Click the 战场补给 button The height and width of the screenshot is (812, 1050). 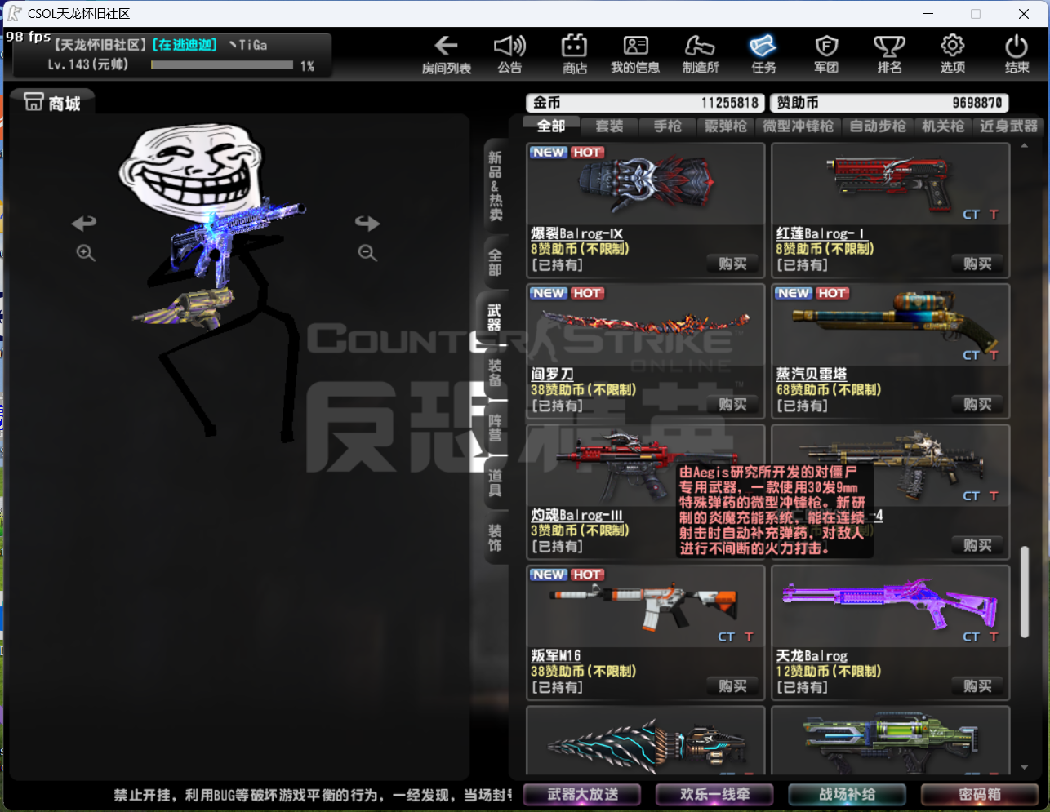pyautogui.click(x=848, y=794)
